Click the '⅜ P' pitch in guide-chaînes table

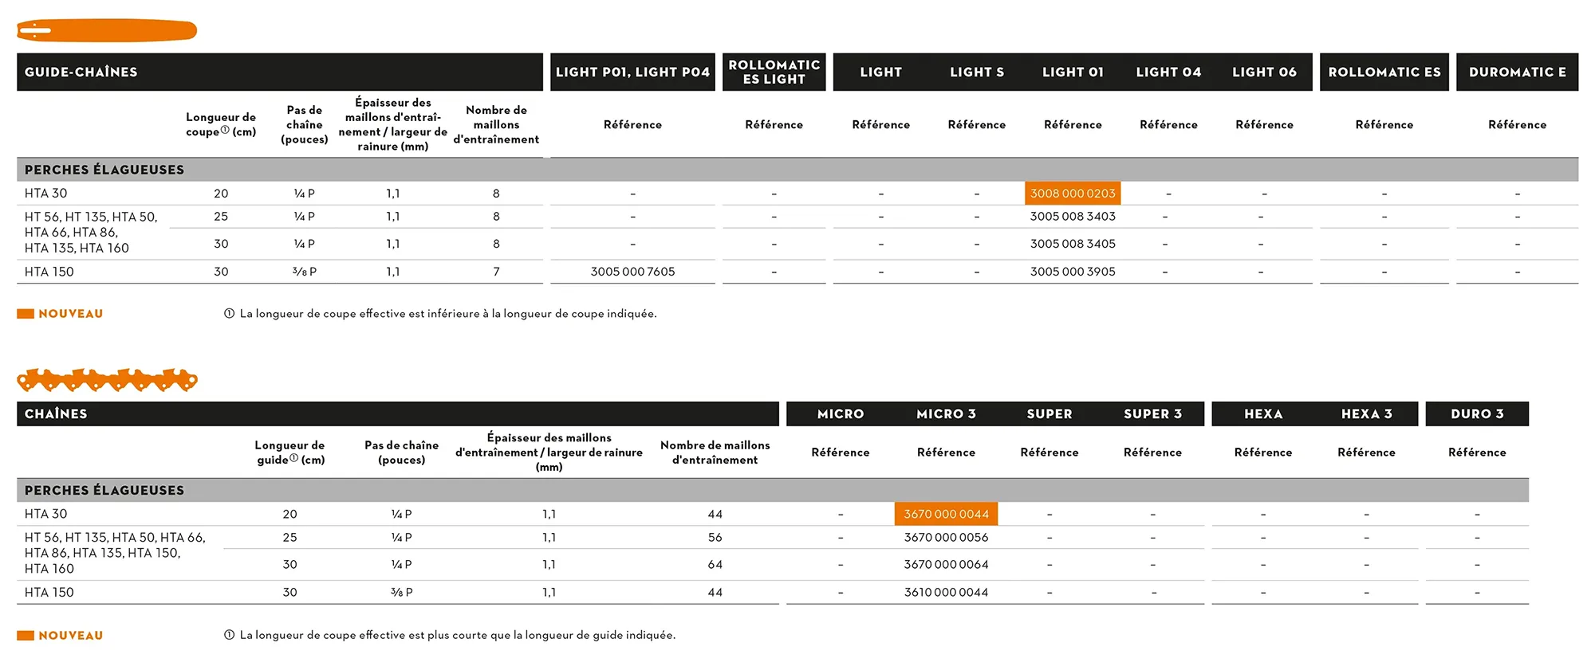tap(305, 272)
